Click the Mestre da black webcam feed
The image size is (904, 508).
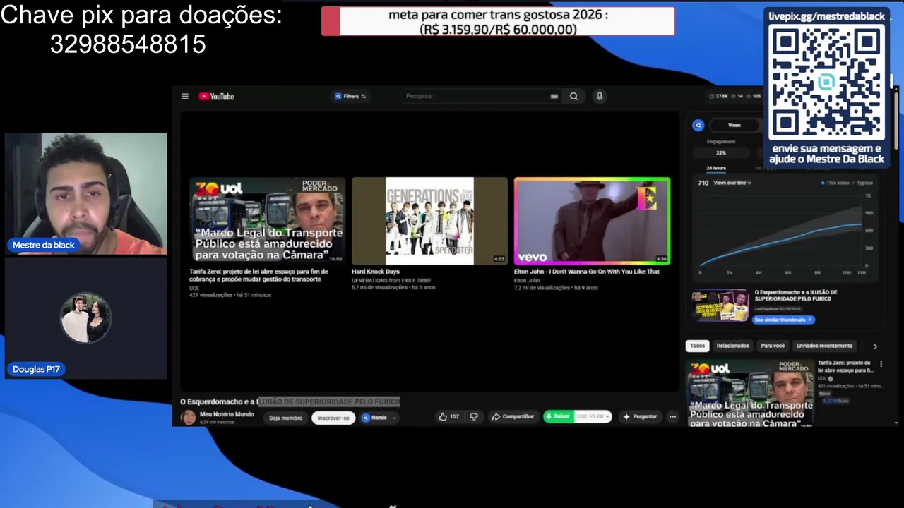[x=86, y=193]
